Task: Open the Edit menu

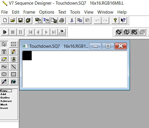Action: 16,12
